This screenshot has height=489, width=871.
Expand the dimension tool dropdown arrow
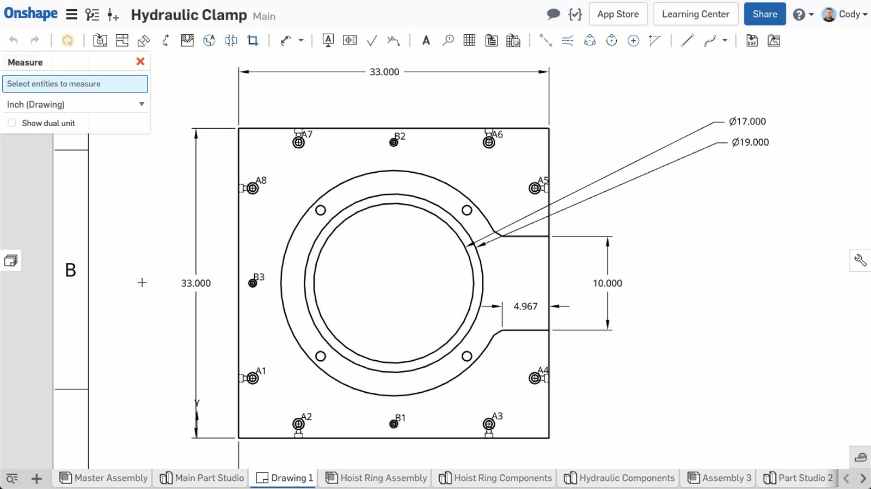click(300, 40)
